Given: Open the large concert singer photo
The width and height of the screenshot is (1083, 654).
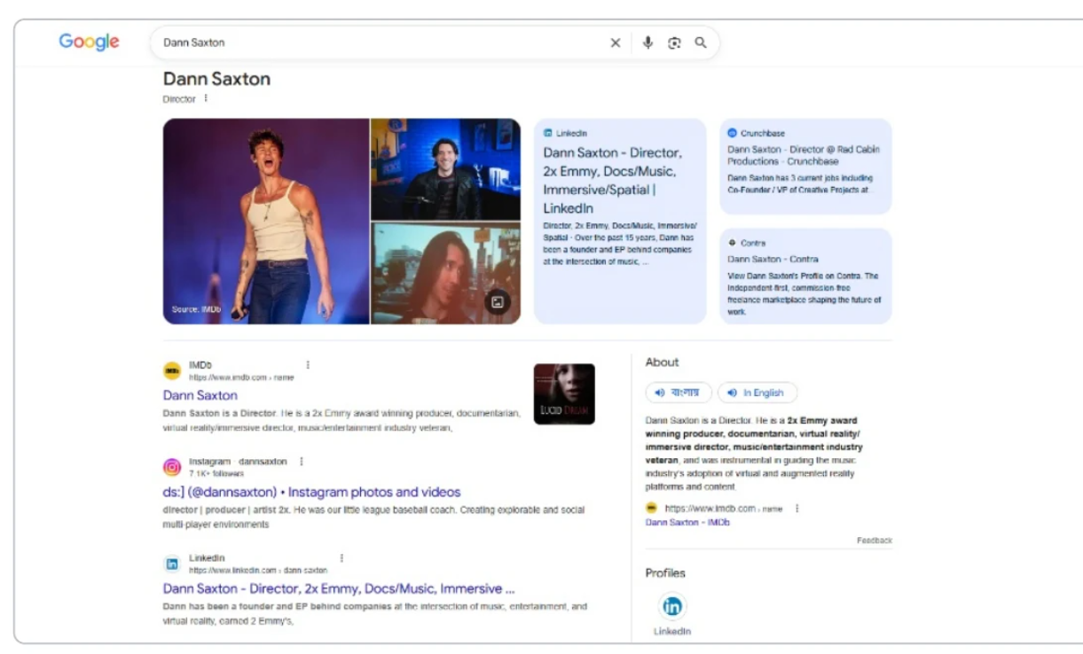Looking at the screenshot, I should click(266, 222).
